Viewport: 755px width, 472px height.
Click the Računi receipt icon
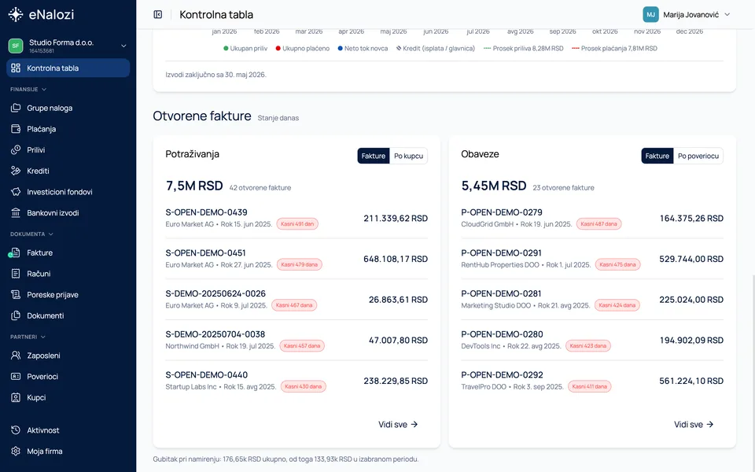tap(16, 274)
